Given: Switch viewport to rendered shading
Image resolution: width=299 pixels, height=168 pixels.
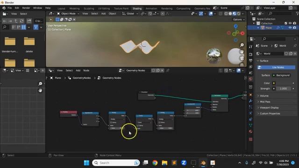Looking at the screenshot, I should click(239, 14).
